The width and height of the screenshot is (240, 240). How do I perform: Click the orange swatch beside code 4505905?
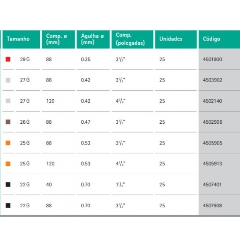click(8, 143)
